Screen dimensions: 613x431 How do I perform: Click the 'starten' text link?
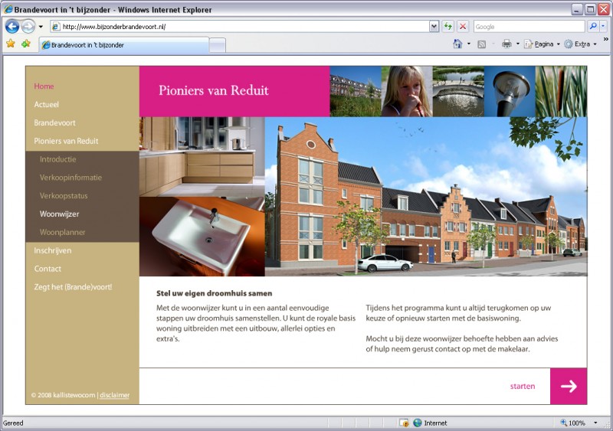523,386
